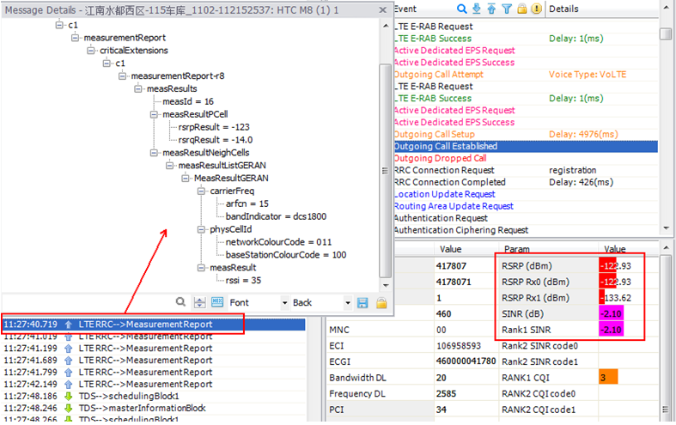This screenshot has height=425, width=676.
Task: Collapse the MeasResultGERAN node
Action: click(x=186, y=178)
